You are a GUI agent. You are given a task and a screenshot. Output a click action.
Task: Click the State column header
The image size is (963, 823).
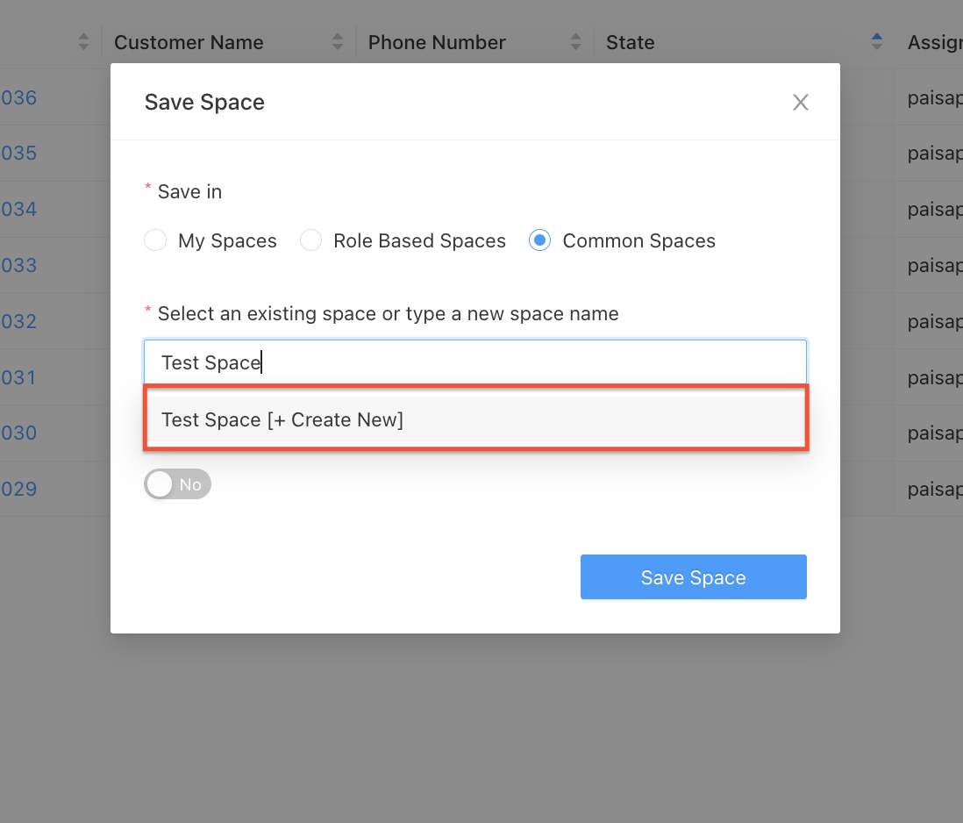tap(630, 42)
